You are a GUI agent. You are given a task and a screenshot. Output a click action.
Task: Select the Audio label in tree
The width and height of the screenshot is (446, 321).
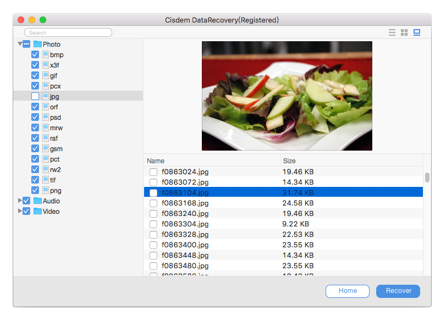pyautogui.click(x=51, y=201)
